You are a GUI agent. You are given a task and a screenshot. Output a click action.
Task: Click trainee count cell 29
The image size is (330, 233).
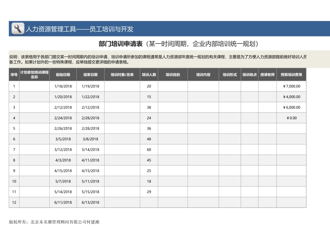(x=149, y=192)
